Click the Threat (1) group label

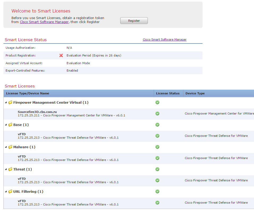coord(23,169)
